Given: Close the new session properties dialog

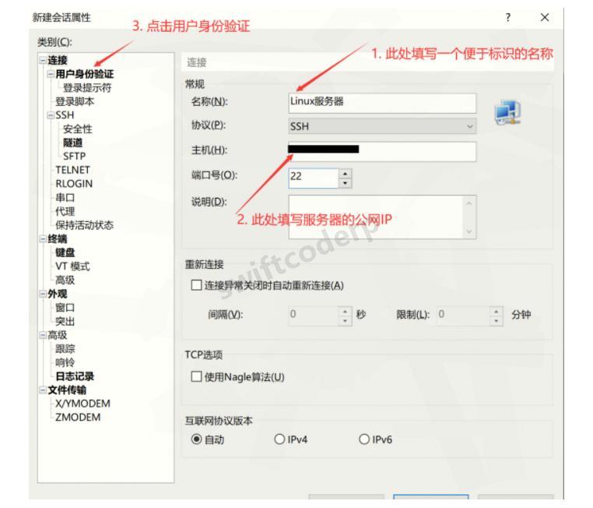Looking at the screenshot, I should 545,17.
